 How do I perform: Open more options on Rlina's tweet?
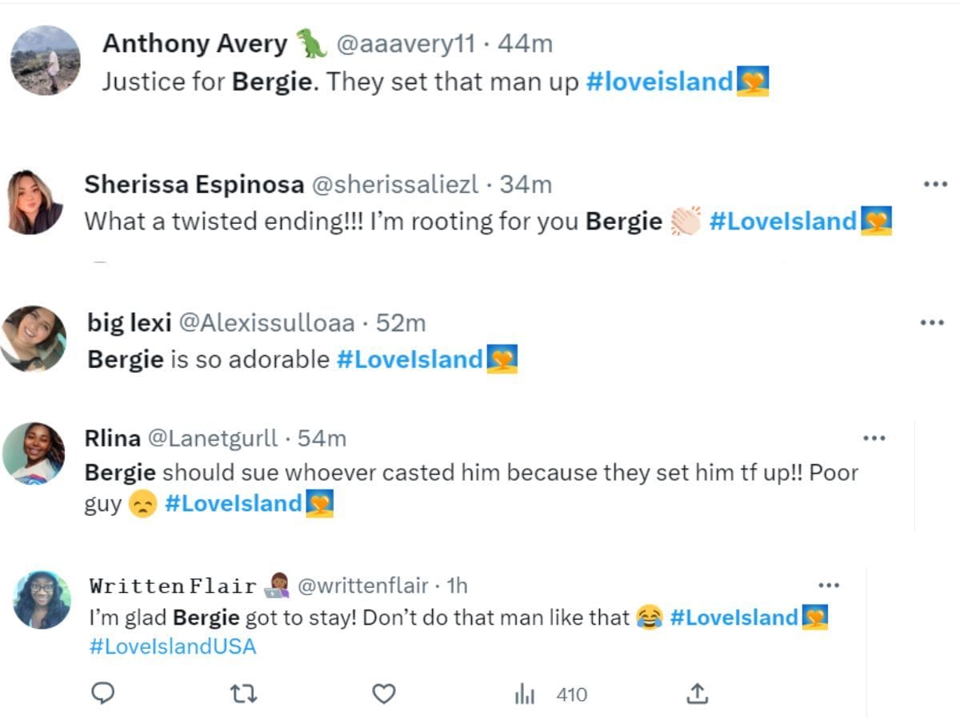874,438
